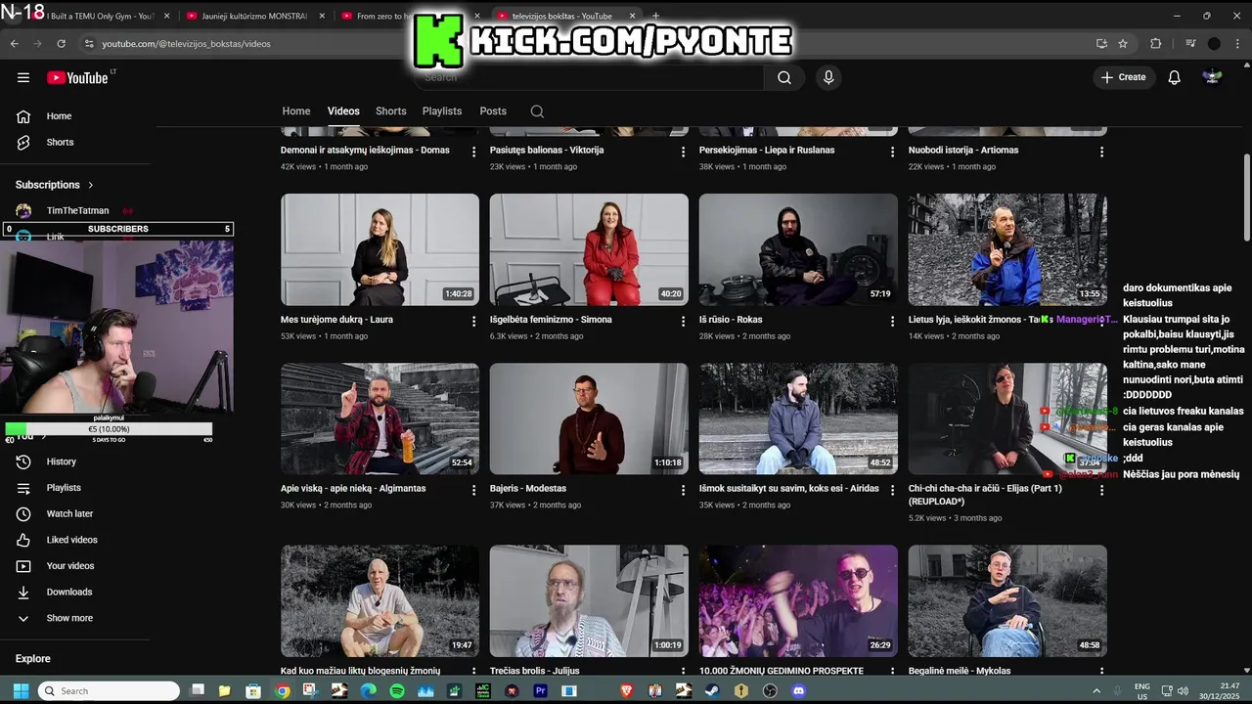The height and width of the screenshot is (704, 1252).
Task: Select the Videos channel tab
Action: 343,111
